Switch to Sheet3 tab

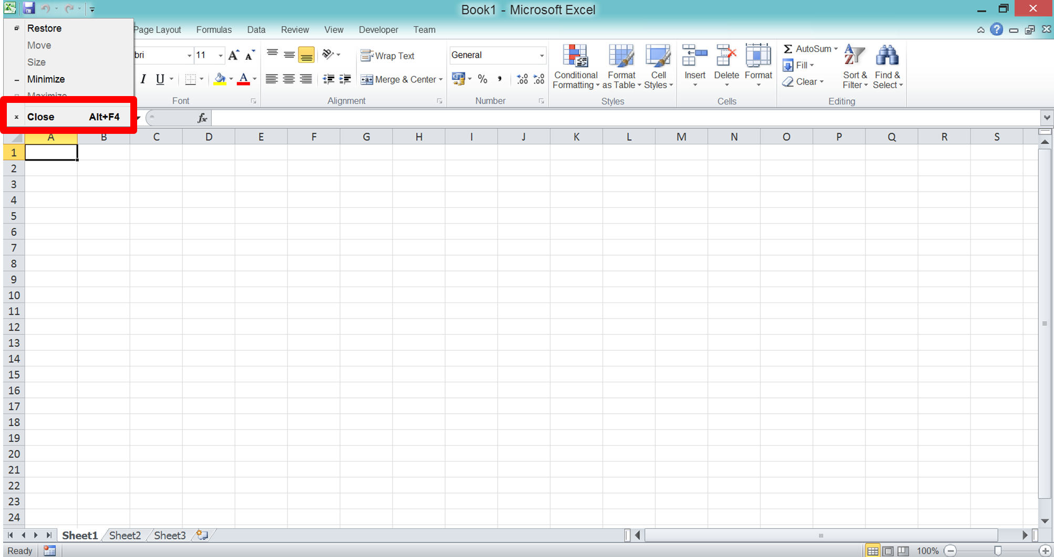point(170,535)
